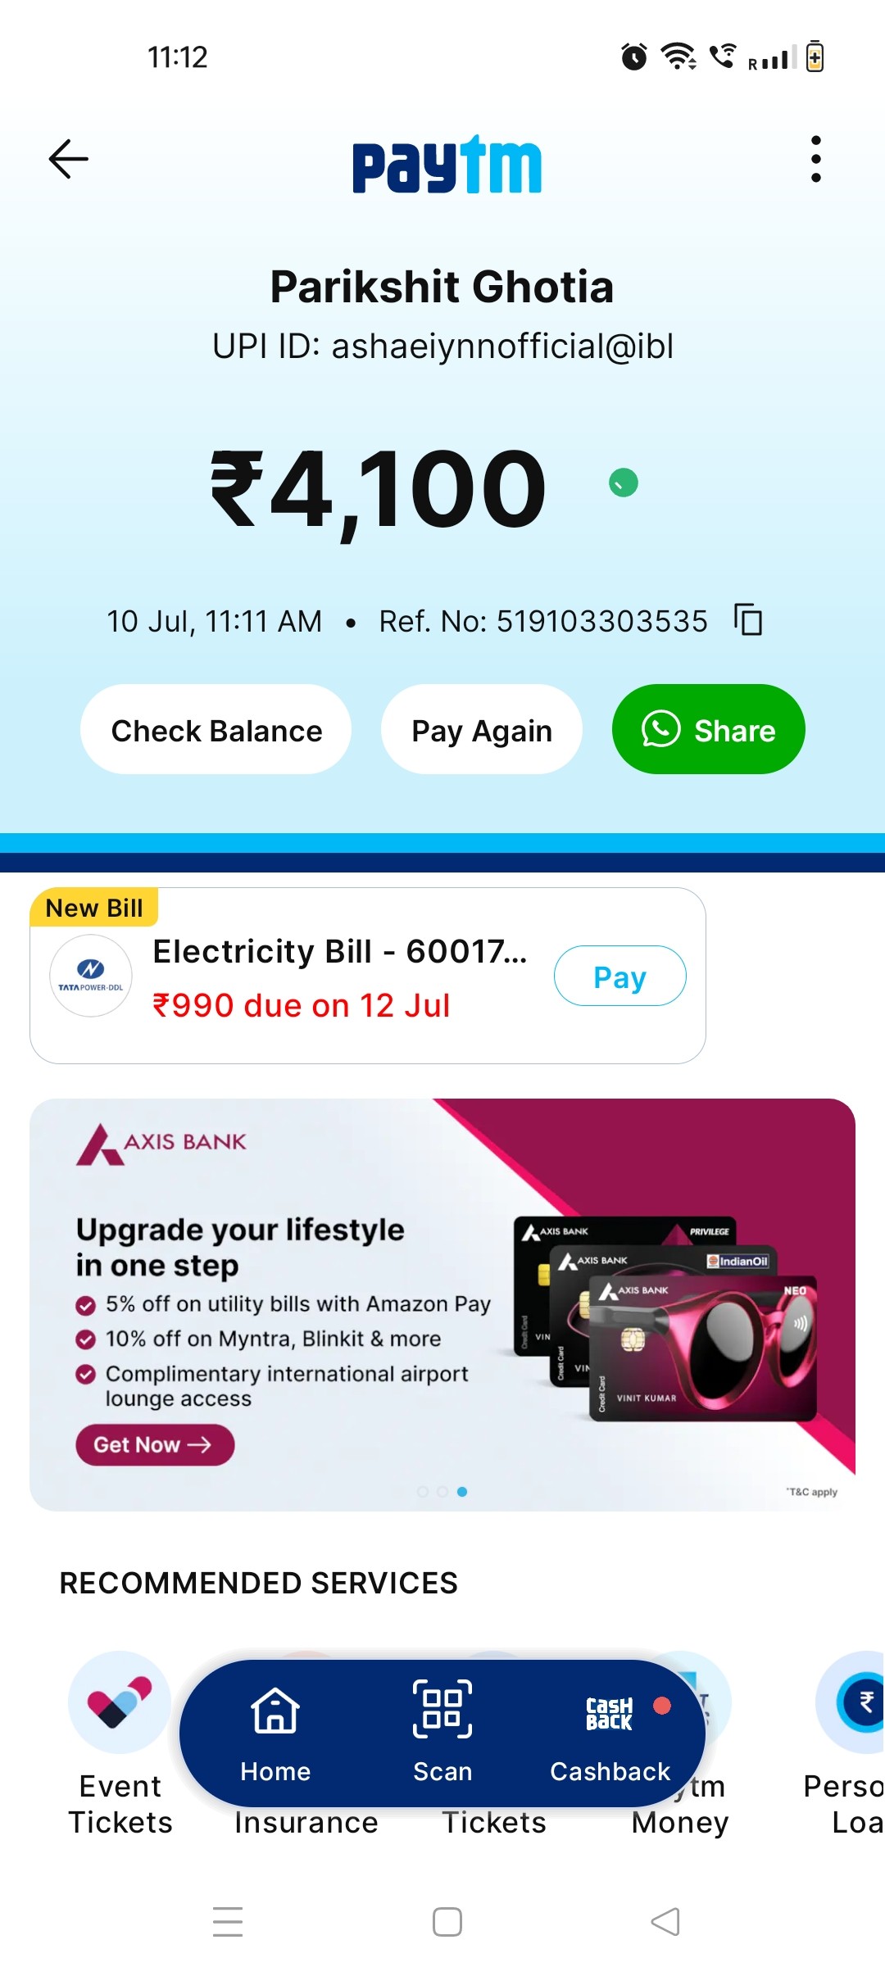The width and height of the screenshot is (885, 1976).
Task: Open Electricity Bill due on 12 Jul card
Action: tap(368, 976)
